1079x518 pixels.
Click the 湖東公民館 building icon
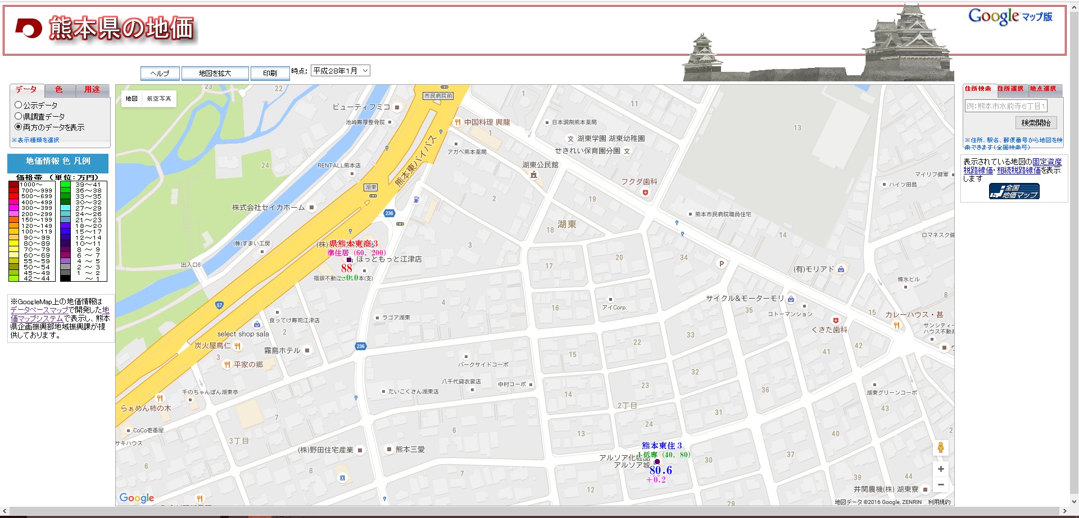point(534,175)
